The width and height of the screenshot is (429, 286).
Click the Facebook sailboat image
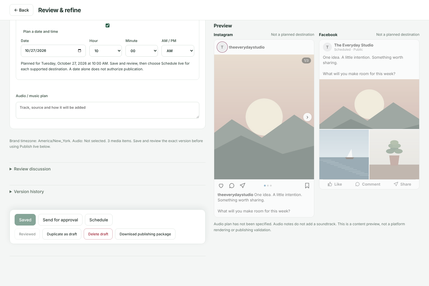344,154
